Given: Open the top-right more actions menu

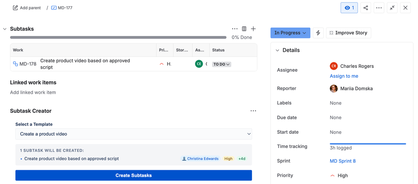Looking at the screenshot, I should click(379, 8).
